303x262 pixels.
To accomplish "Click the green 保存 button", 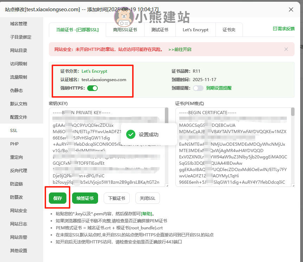I will 58,198.
